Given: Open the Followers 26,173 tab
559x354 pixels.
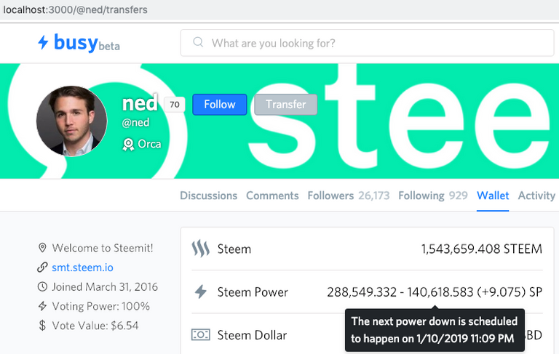Looking at the screenshot, I should (x=349, y=196).
